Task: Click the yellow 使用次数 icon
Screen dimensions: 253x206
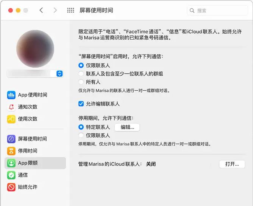Action: tap(11, 119)
